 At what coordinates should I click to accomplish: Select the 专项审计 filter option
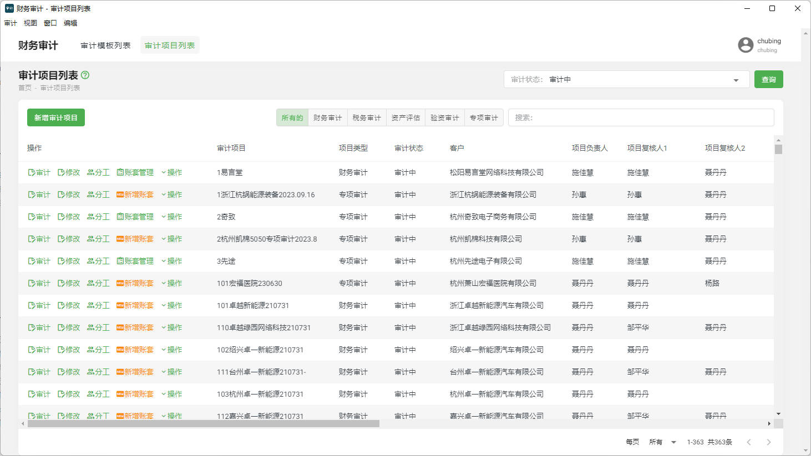pyautogui.click(x=484, y=117)
